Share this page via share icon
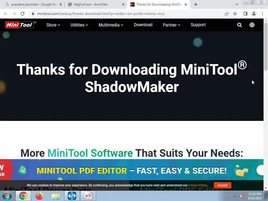 [227, 14]
